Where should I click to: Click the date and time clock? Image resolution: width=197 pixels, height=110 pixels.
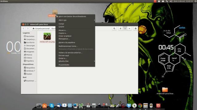[x=183, y=1]
